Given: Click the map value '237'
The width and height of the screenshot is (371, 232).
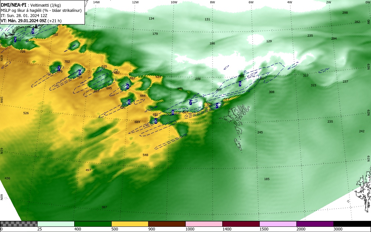Looking at the screenshot, I should 345,82.
